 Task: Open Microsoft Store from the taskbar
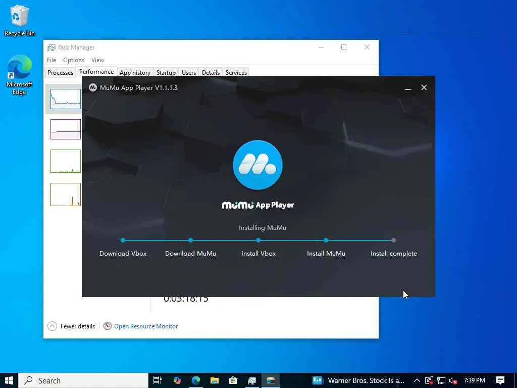(233, 380)
